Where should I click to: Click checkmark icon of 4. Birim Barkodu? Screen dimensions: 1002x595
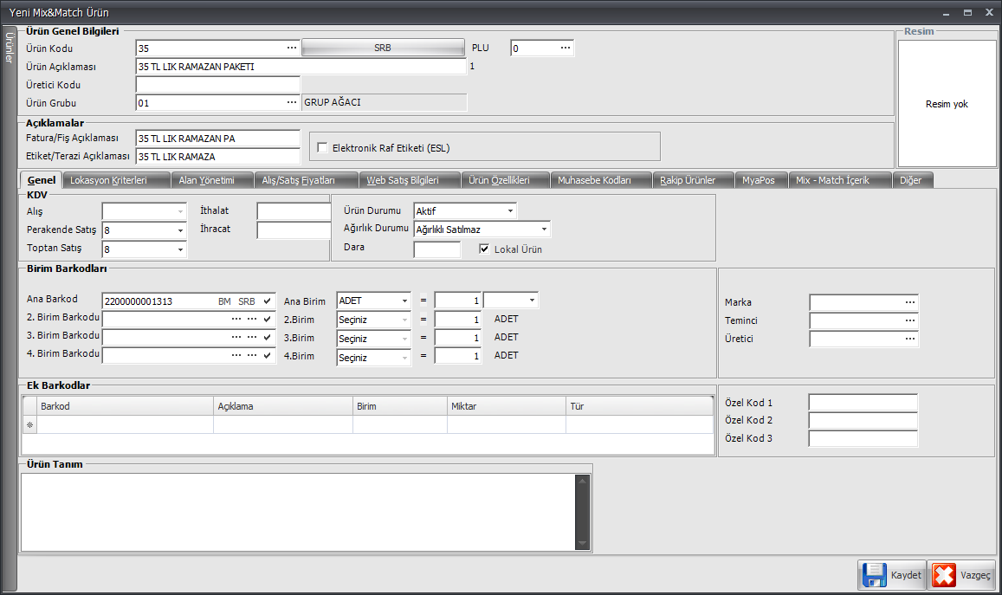(x=267, y=355)
